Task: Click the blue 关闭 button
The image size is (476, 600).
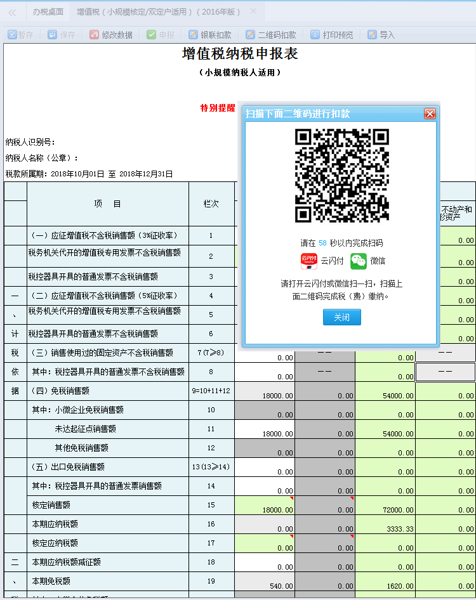Action: coord(341,317)
